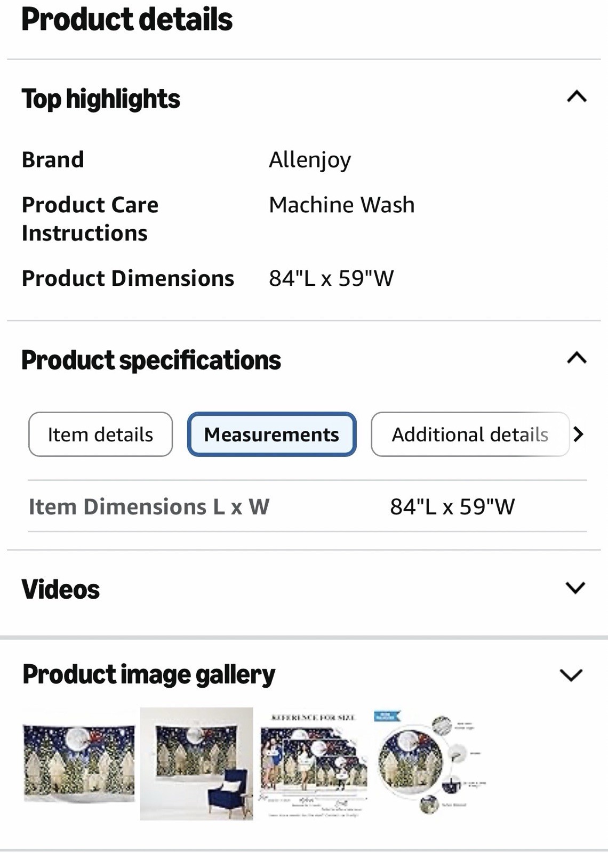Click the Machine Wash care instructions value

(x=341, y=205)
